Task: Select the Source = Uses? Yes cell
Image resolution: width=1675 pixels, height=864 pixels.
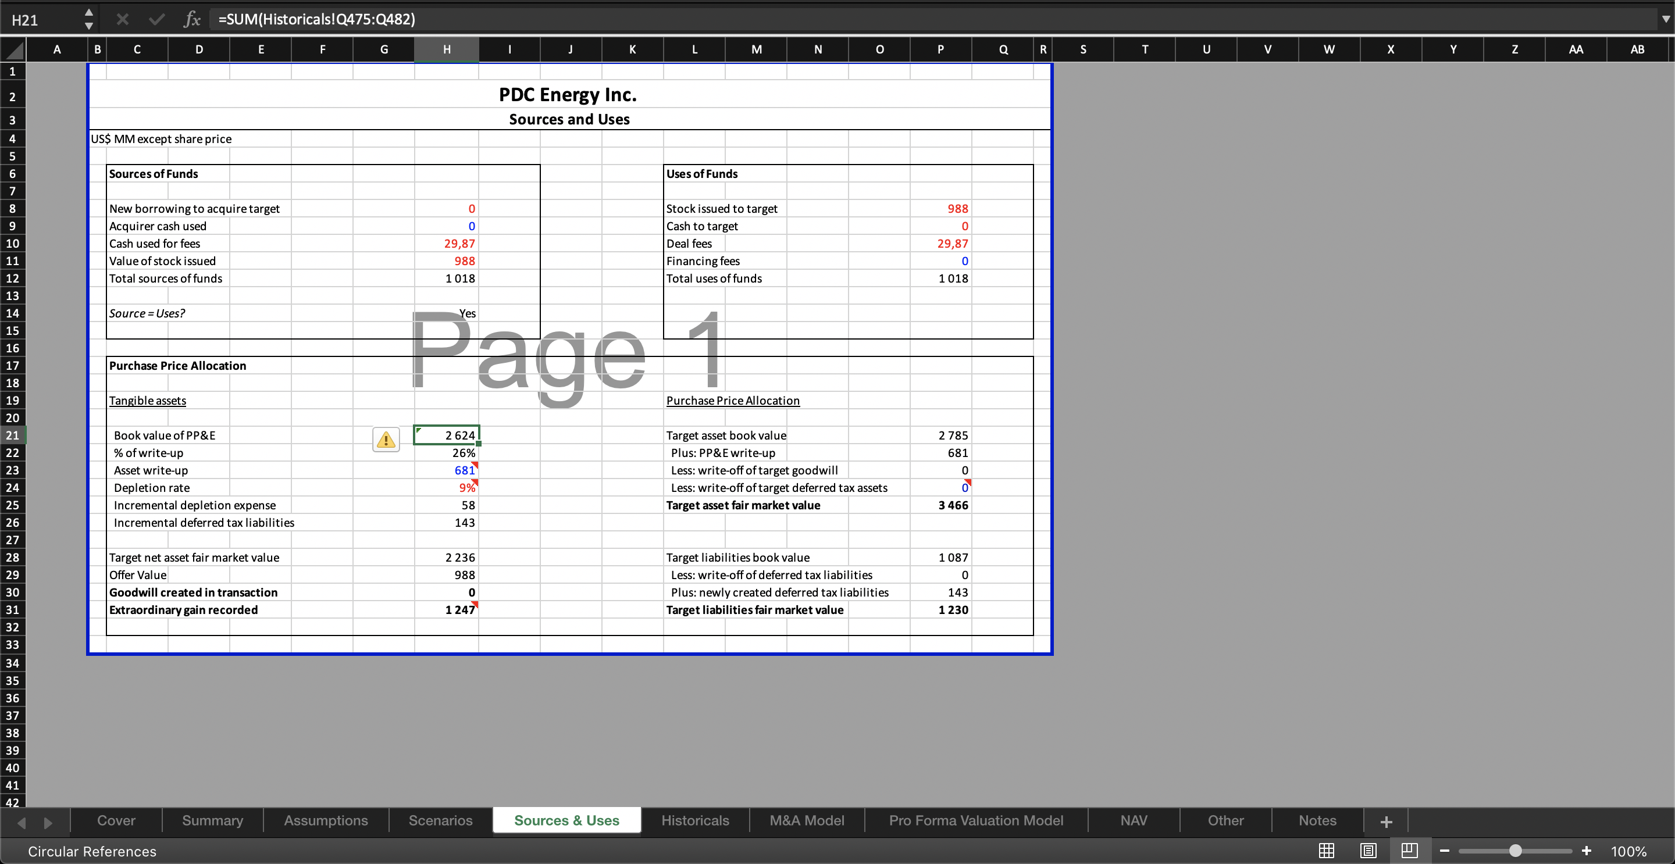Action: point(447,313)
